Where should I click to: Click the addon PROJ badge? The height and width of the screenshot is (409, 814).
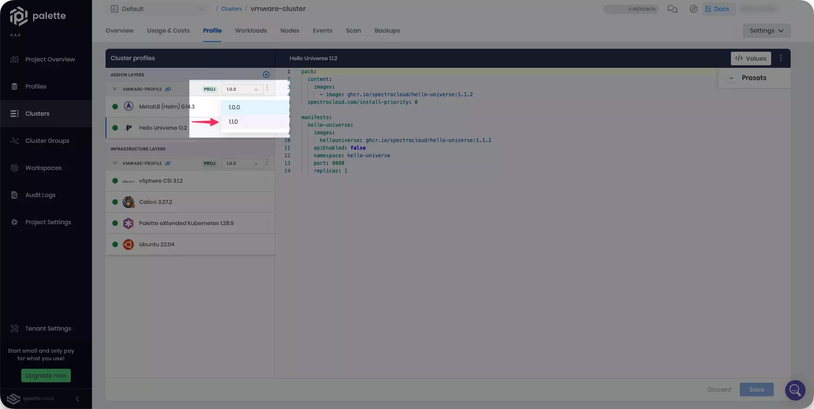point(209,89)
